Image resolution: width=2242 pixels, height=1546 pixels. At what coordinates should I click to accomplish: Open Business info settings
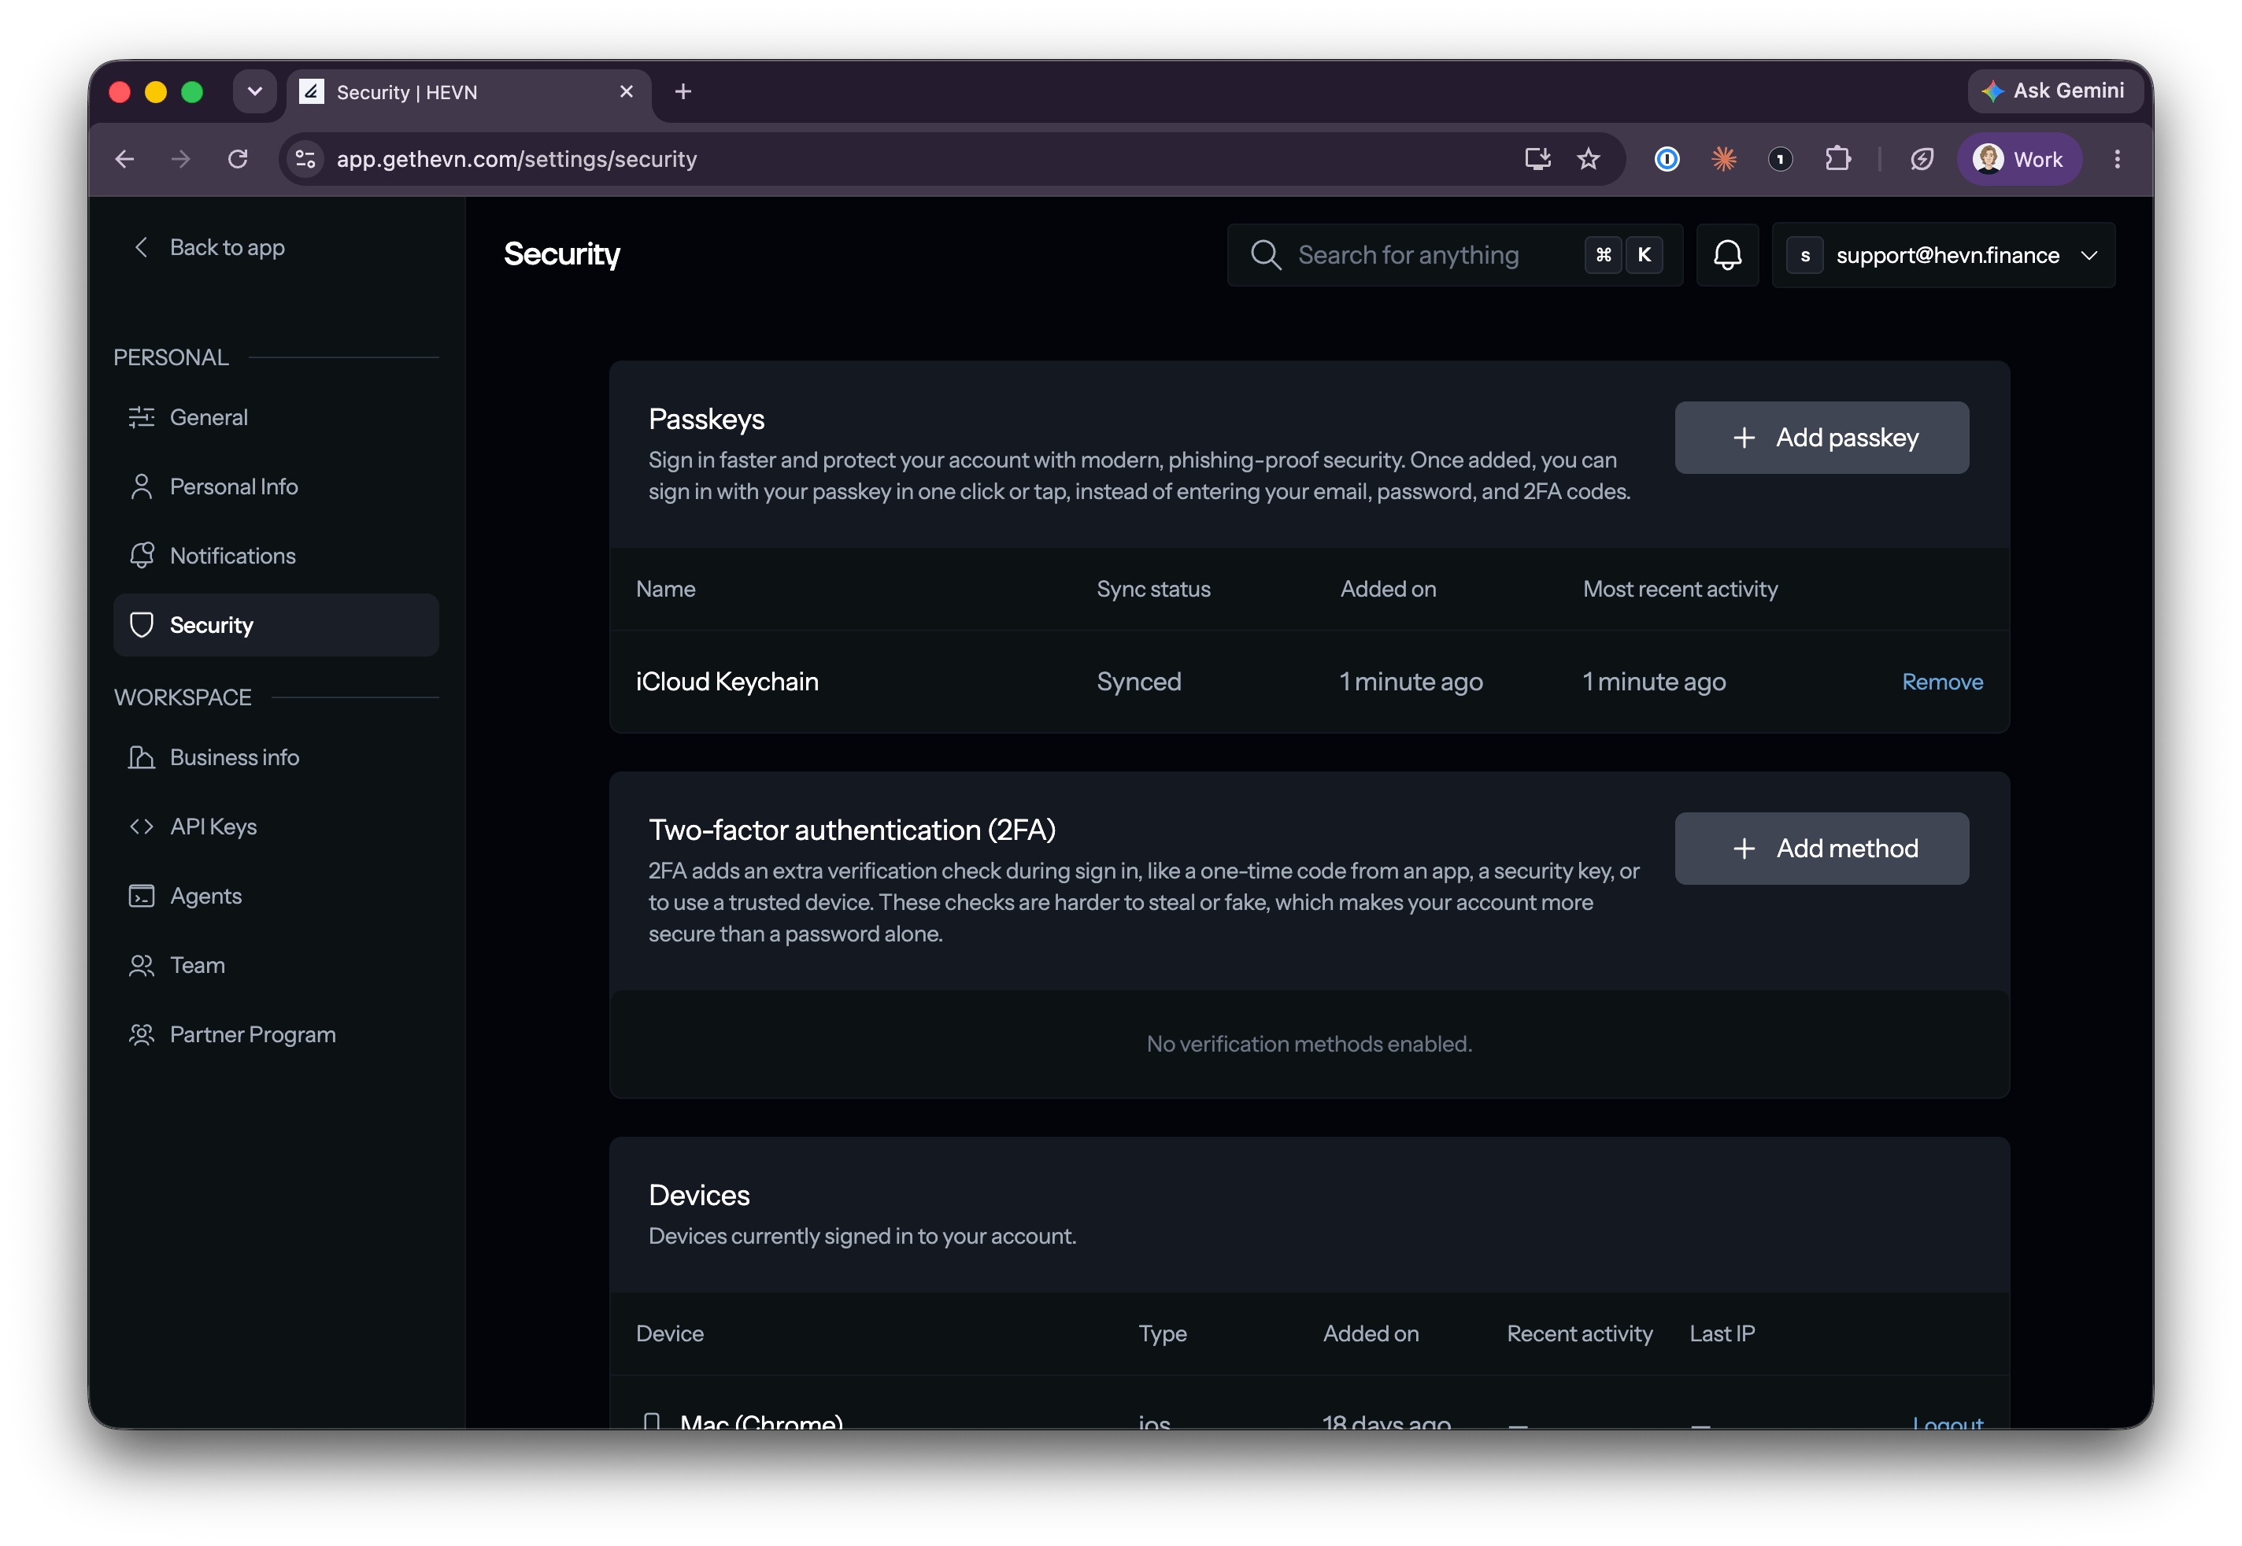pyautogui.click(x=276, y=757)
